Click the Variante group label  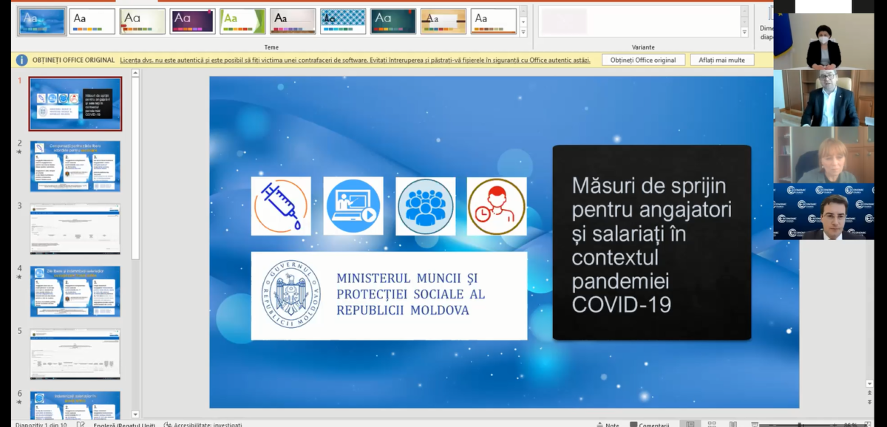tap(643, 47)
